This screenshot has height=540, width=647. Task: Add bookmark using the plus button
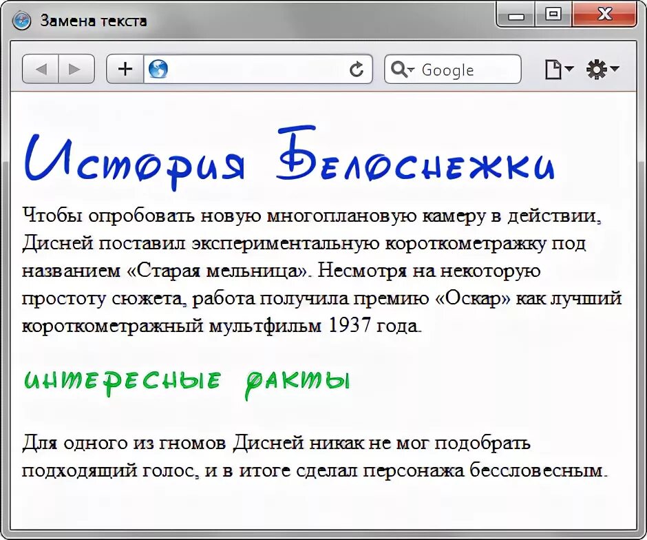tap(125, 69)
